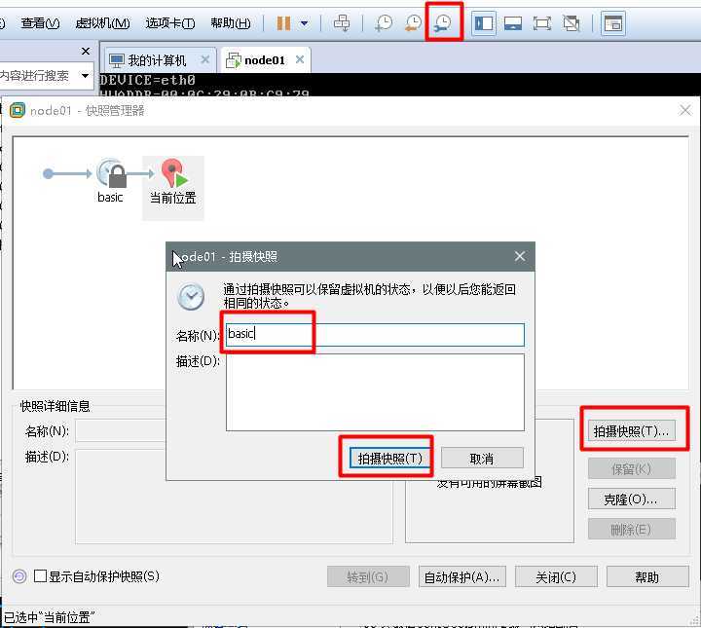Select the 当前位置 node in snapshot tree

click(x=173, y=188)
